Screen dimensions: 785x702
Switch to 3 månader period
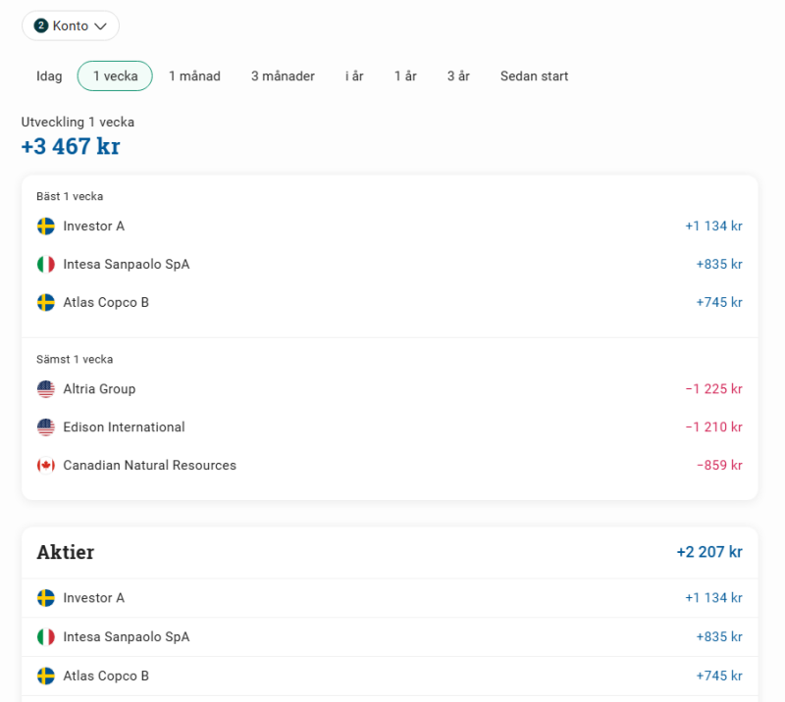pos(283,76)
